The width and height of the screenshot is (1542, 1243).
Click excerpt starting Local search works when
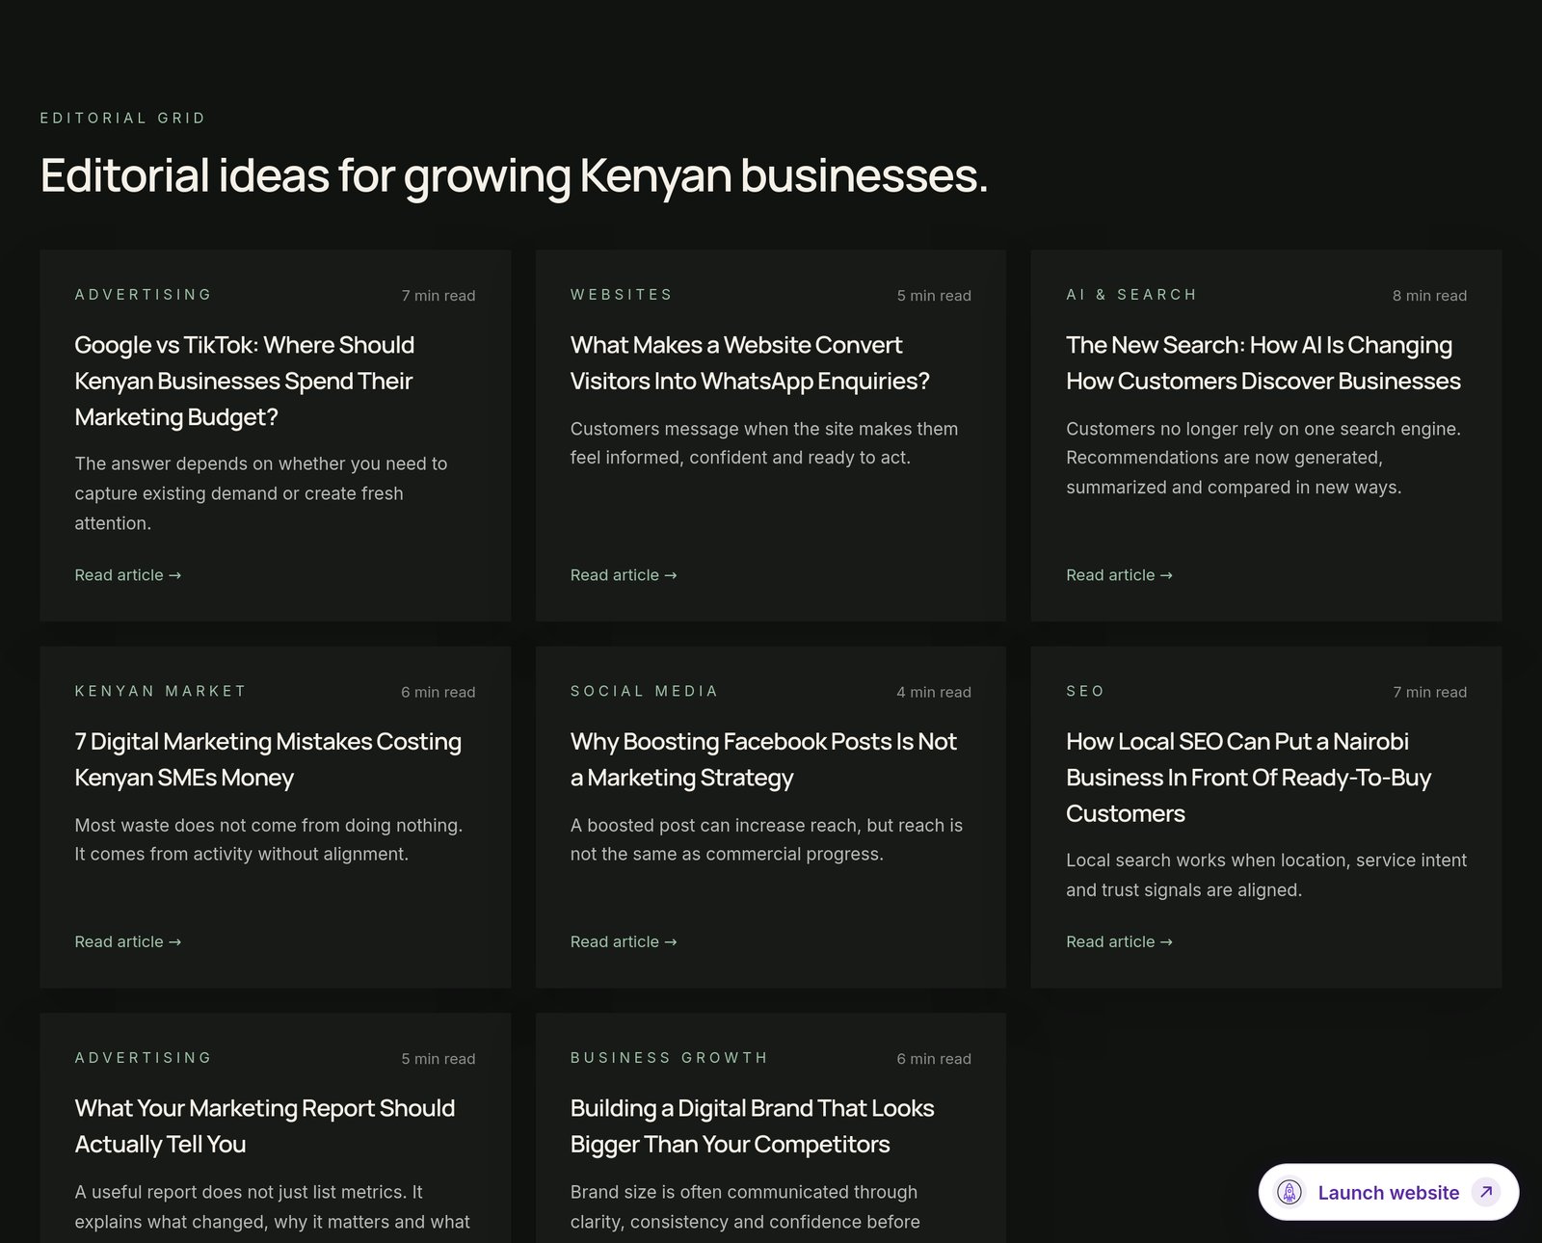click(x=1266, y=875)
